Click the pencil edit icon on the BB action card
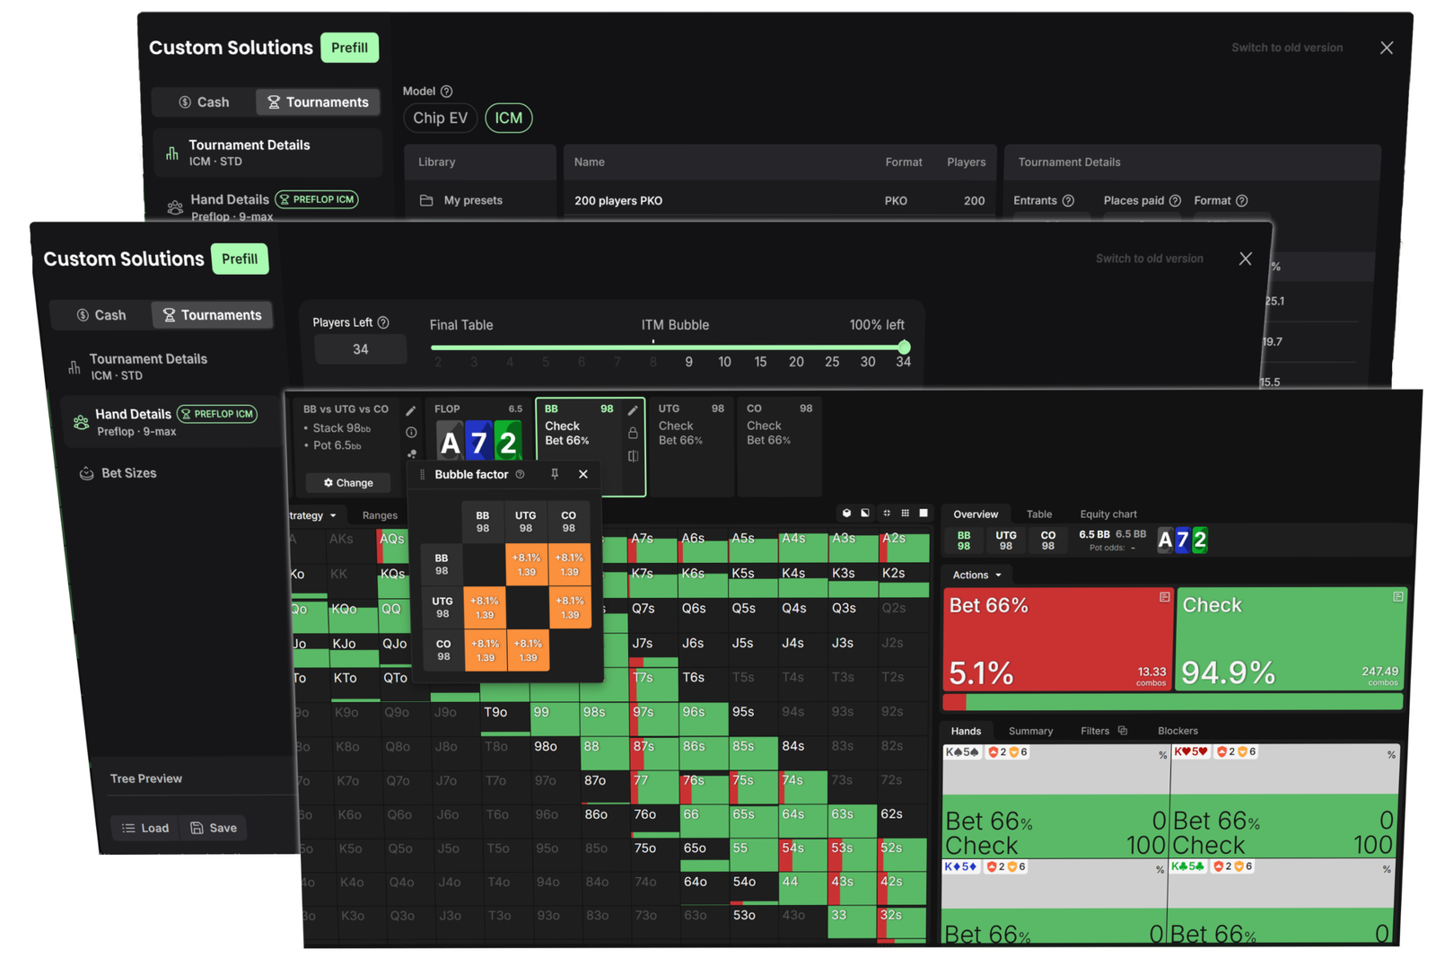 pyautogui.click(x=633, y=410)
